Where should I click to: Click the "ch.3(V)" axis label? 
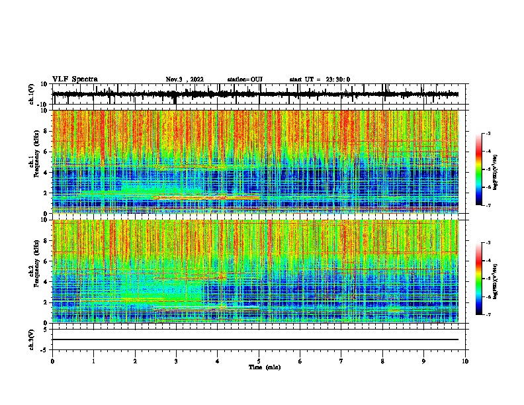(x=32, y=339)
